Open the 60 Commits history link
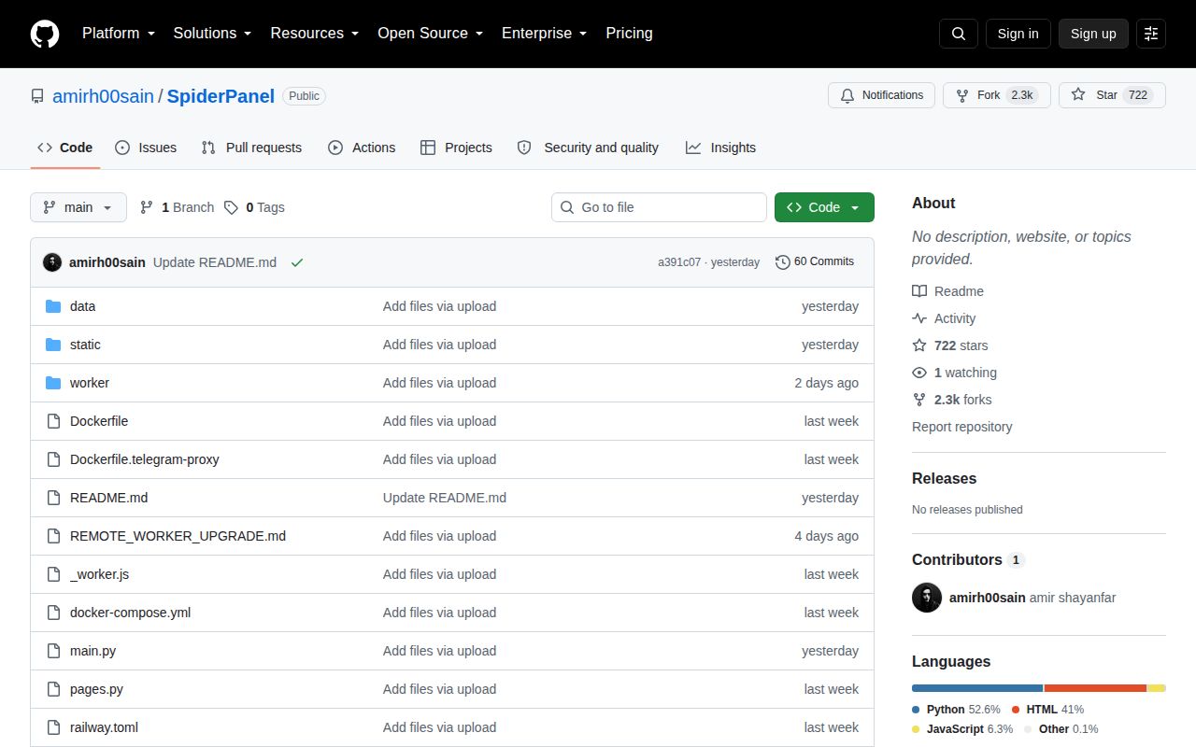The height and width of the screenshot is (747, 1196). click(815, 262)
